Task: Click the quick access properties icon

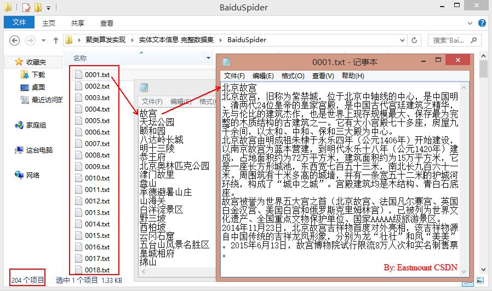Action: coord(26,7)
